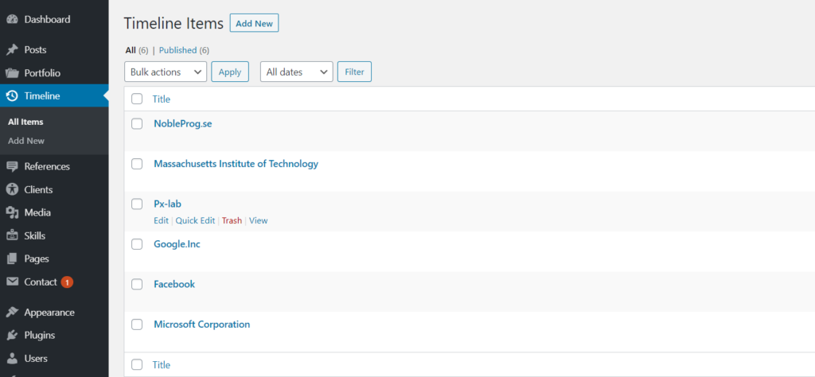
Task: Click the Skills icon in sidebar
Action: pos(12,235)
